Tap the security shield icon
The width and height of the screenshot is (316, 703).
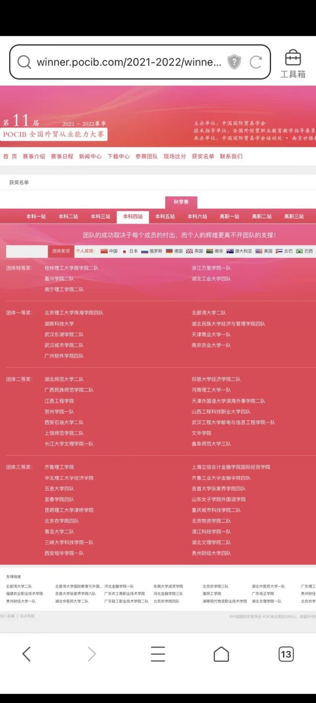tap(234, 62)
